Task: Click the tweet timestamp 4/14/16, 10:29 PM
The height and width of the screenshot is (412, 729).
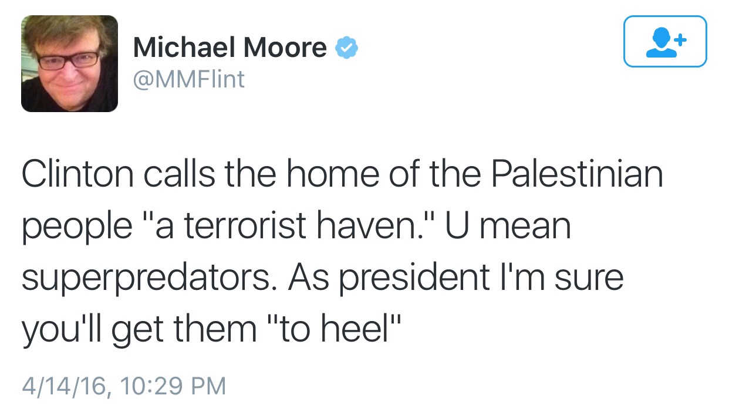Action: pos(124,386)
